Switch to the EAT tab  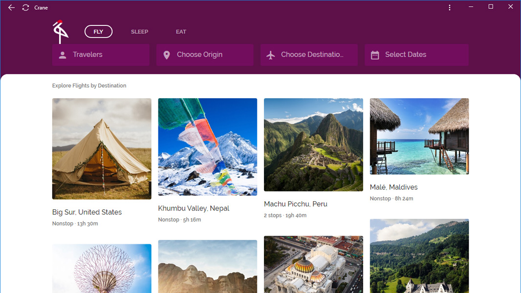[x=181, y=32]
